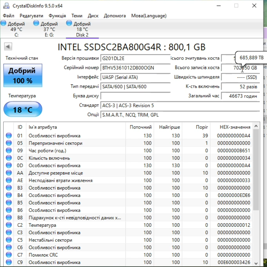Click the empty drive letter field
Viewport: 267px width, 267px height.
click(136, 96)
